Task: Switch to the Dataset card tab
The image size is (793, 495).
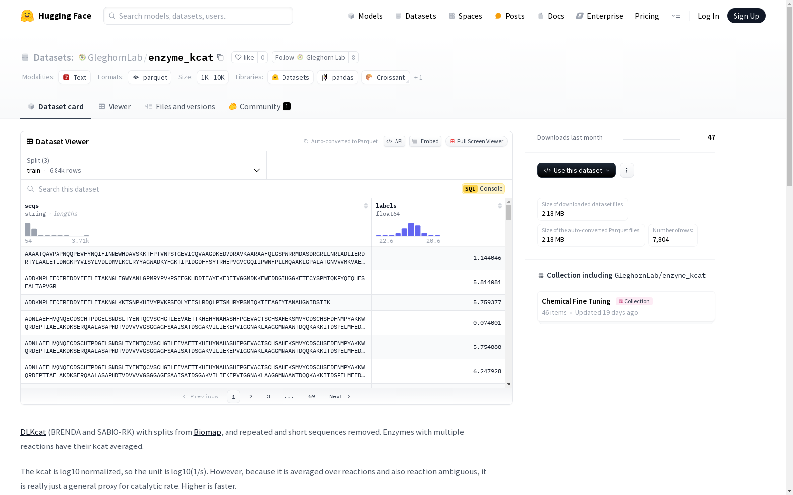Action: (x=56, y=107)
